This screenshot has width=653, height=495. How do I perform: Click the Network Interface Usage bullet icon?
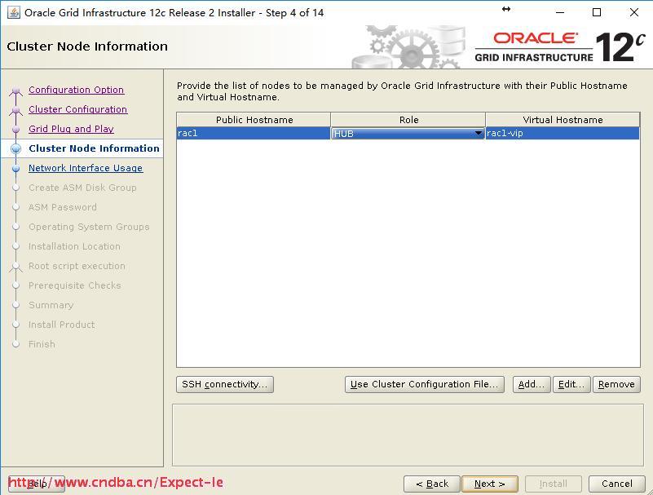point(15,168)
